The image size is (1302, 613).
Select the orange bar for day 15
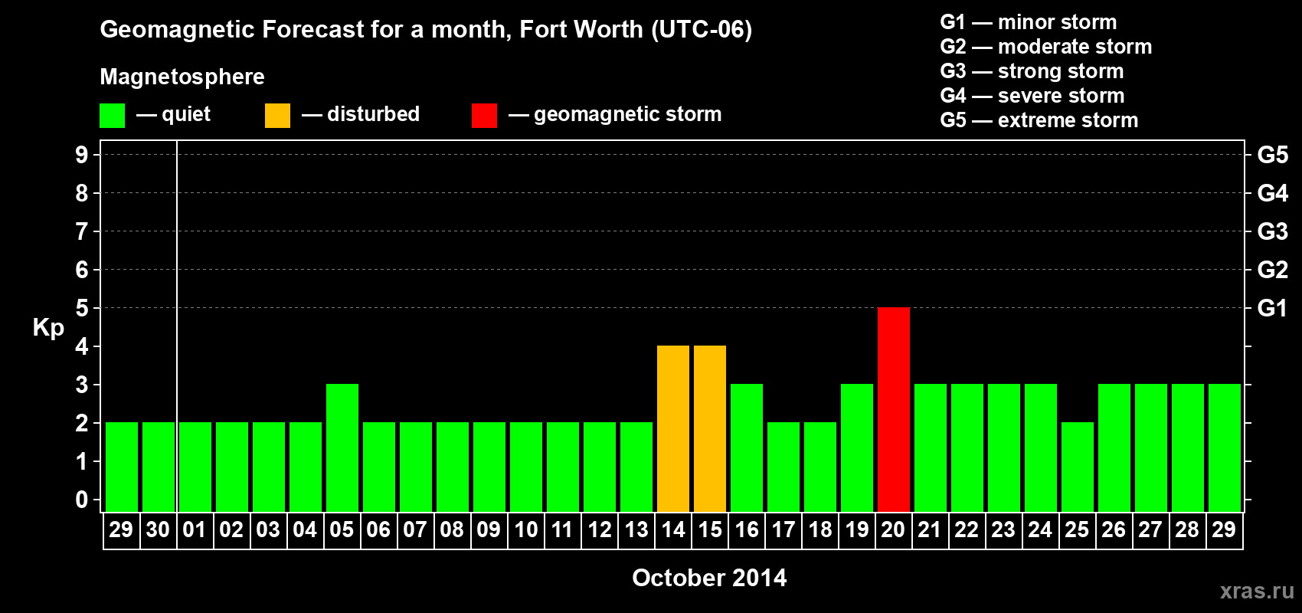[x=710, y=428]
